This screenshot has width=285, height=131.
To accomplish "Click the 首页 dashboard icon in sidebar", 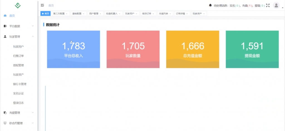I will pos(5,16).
